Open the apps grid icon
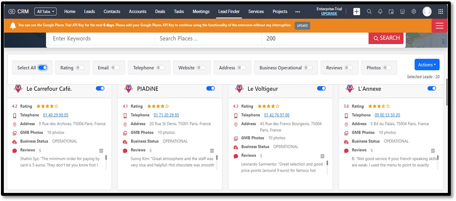The width and height of the screenshot is (456, 201). (441, 11)
